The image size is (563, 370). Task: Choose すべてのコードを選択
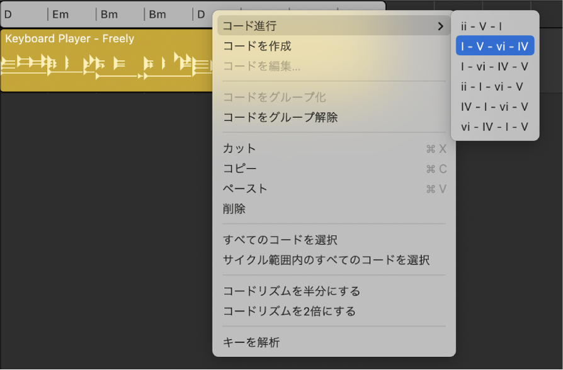click(280, 240)
